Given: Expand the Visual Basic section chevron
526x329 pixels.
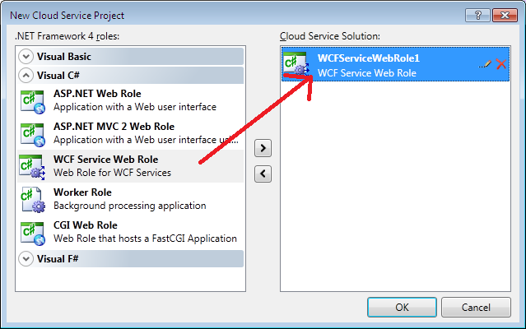Looking at the screenshot, I should click(x=26, y=56).
